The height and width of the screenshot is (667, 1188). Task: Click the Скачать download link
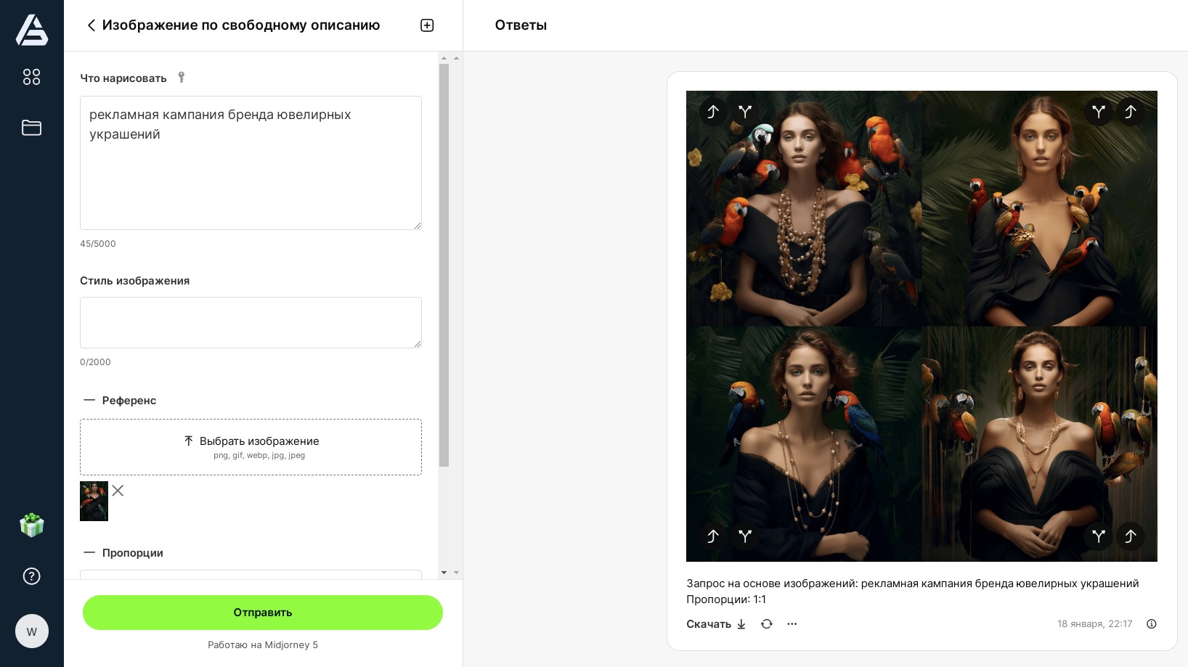(716, 624)
